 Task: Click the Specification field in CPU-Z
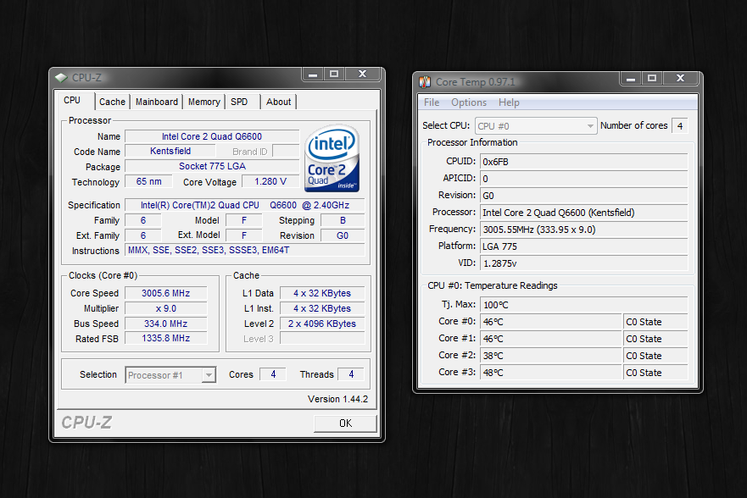click(245, 205)
